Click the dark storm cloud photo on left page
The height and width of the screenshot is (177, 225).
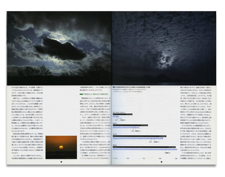[59, 48]
